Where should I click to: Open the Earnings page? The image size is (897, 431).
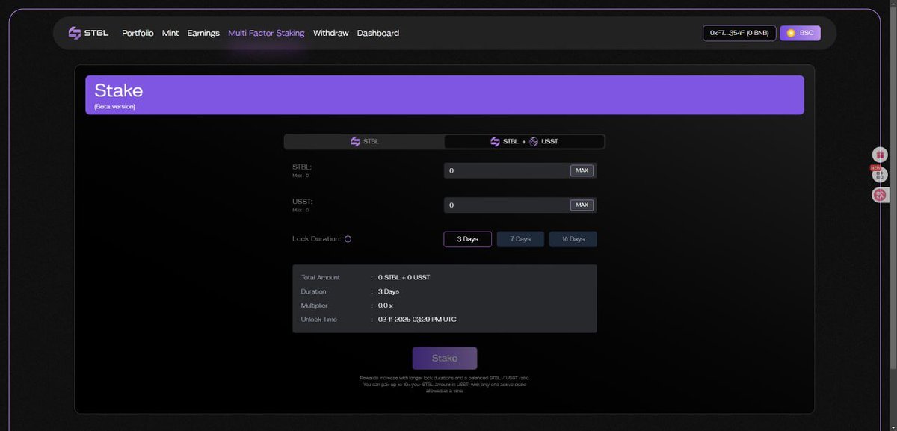[x=203, y=33]
